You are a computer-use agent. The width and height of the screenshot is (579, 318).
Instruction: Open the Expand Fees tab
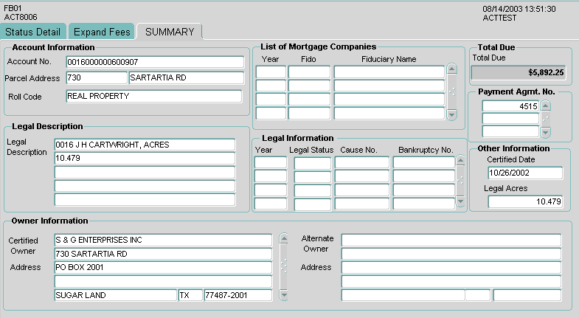[101, 32]
